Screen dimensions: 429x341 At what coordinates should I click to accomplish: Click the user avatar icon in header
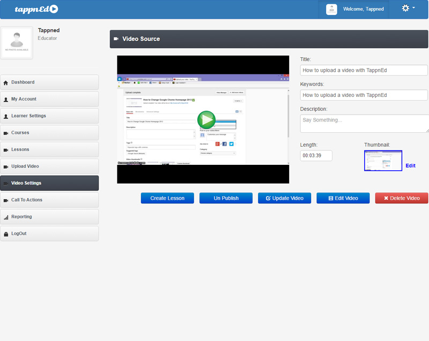(x=331, y=9)
